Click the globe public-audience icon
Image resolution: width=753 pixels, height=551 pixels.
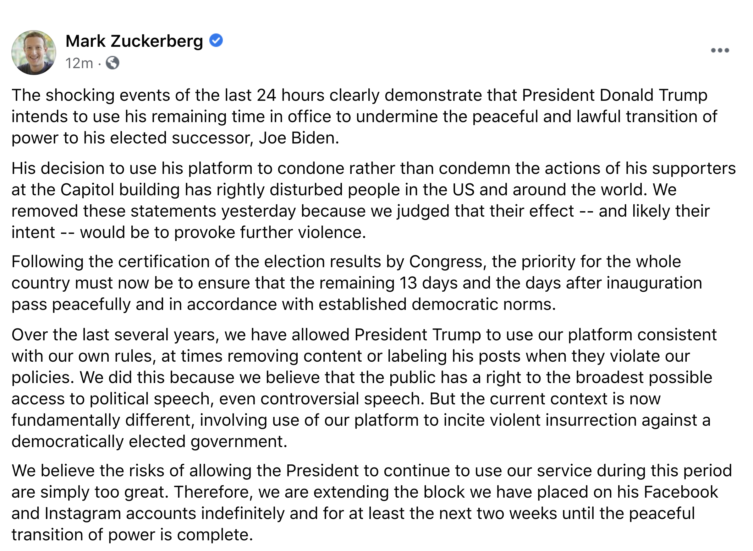[x=113, y=63]
